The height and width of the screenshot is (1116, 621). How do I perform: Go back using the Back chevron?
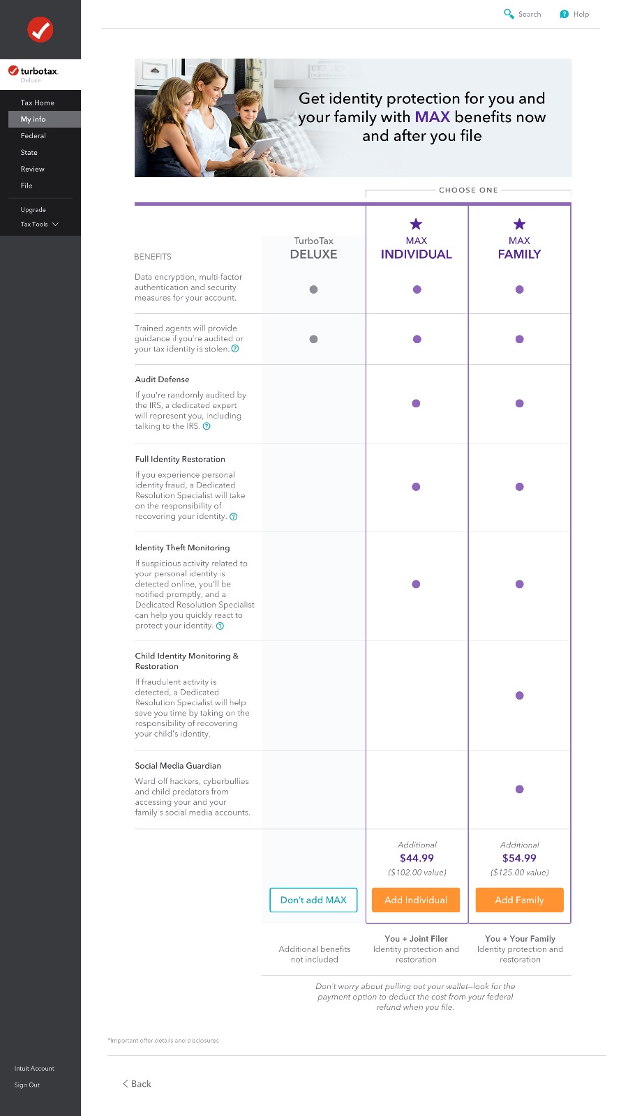(125, 1083)
